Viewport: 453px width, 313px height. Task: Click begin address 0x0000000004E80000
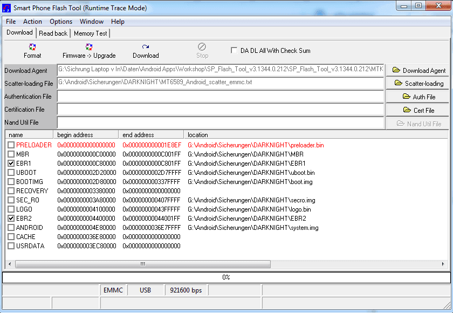86,228
